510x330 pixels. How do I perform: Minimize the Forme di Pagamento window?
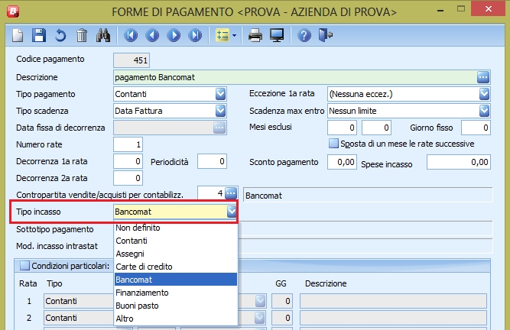point(440,10)
